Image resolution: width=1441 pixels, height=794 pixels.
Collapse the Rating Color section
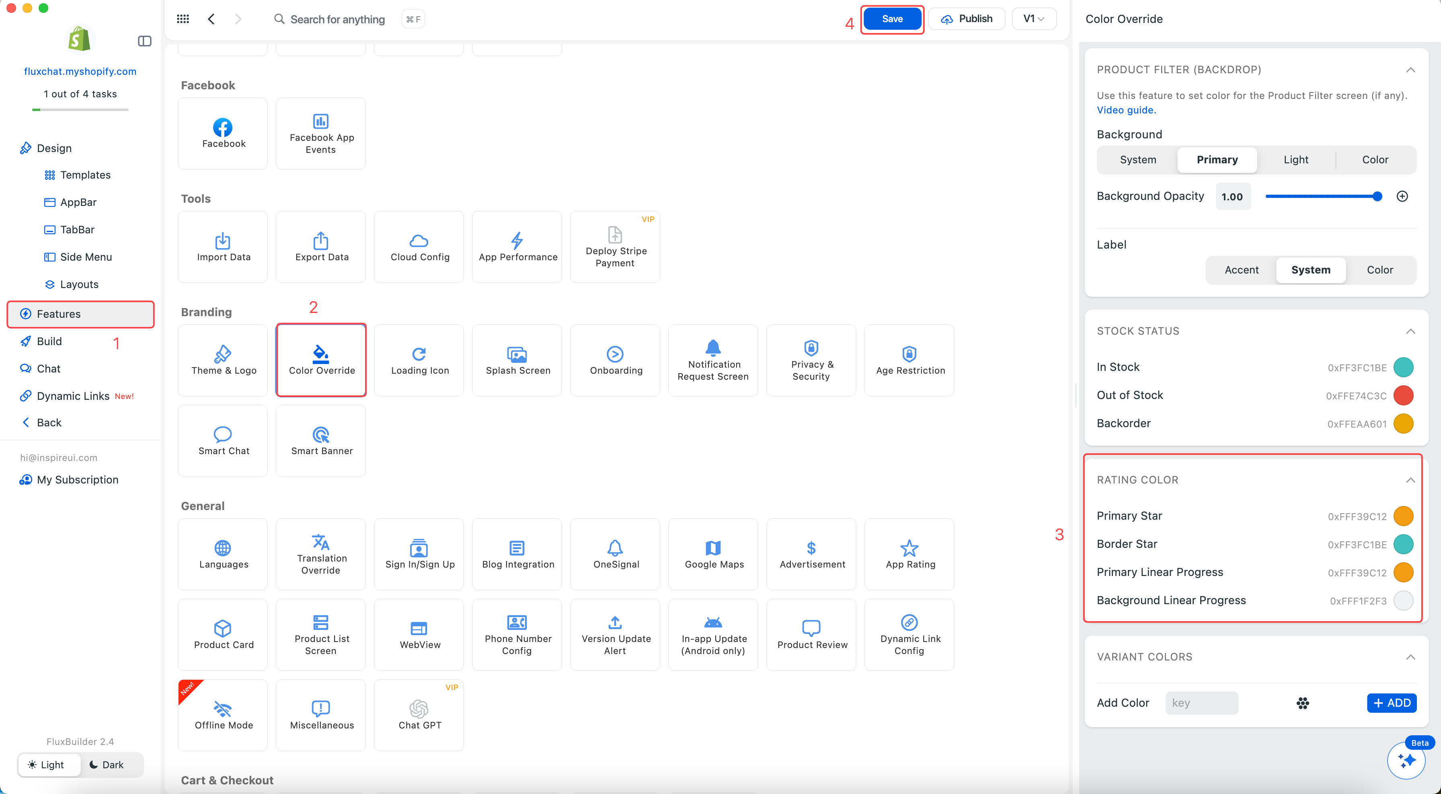pyautogui.click(x=1410, y=480)
